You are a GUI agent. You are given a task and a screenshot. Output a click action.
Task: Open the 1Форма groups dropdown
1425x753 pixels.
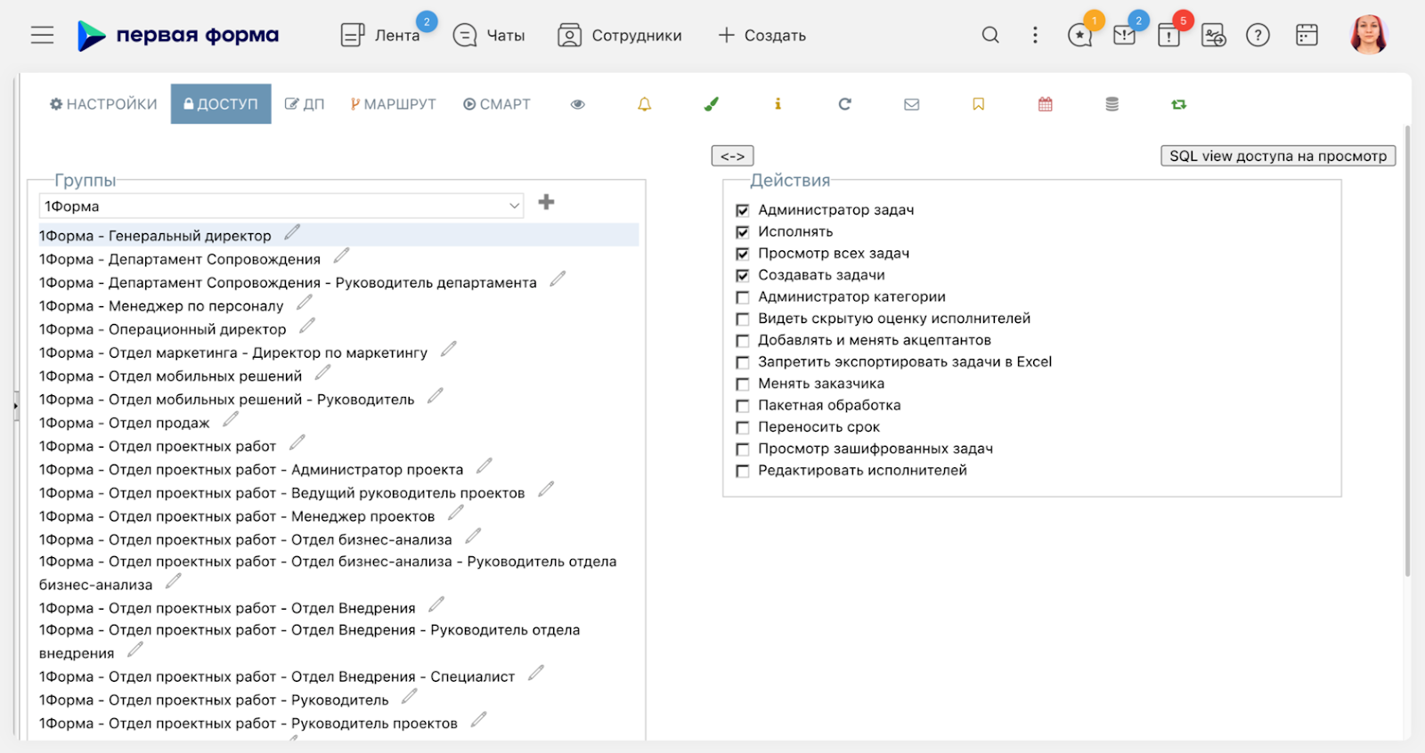[x=281, y=206]
